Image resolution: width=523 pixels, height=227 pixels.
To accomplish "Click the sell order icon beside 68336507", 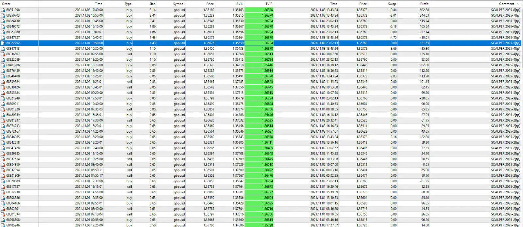I will 3,54.
